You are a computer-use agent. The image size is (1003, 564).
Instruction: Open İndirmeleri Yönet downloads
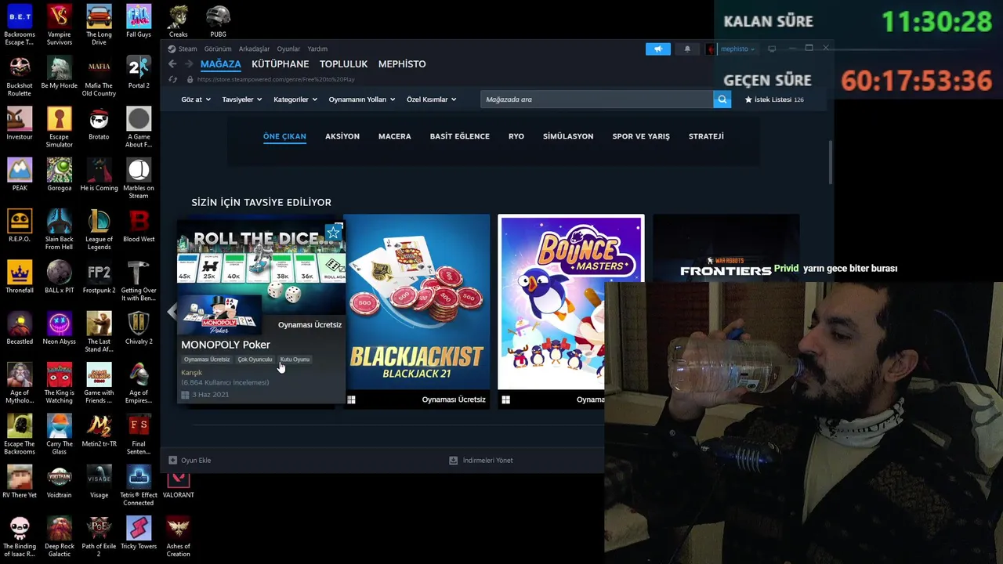pyautogui.click(x=481, y=461)
